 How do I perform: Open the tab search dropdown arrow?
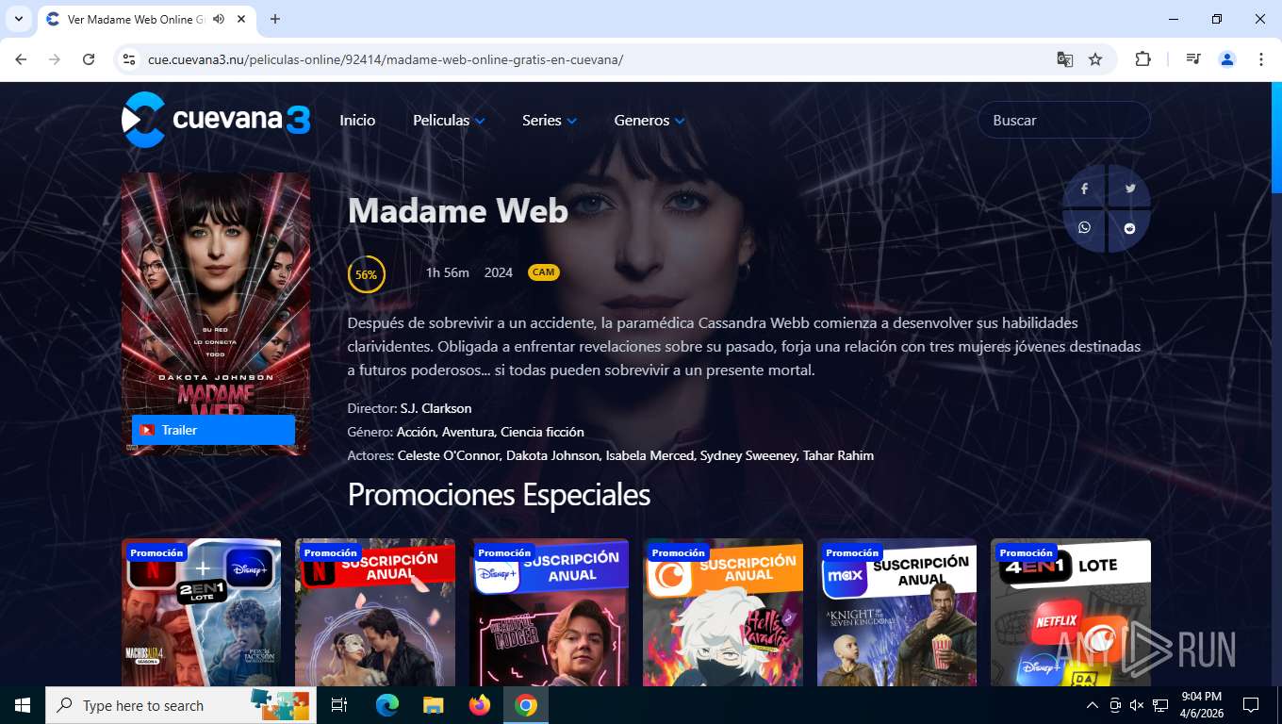[x=18, y=19]
